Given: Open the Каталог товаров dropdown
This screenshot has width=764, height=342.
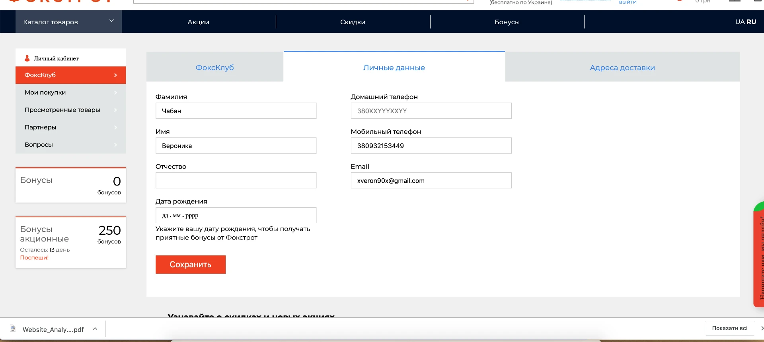Looking at the screenshot, I should coord(68,22).
